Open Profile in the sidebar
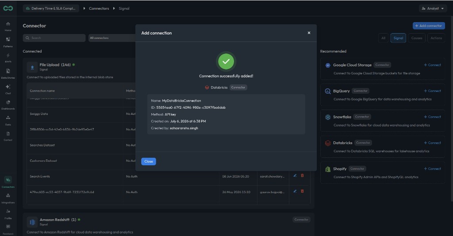Viewport: 453px width, 236px height. [x=8, y=214]
